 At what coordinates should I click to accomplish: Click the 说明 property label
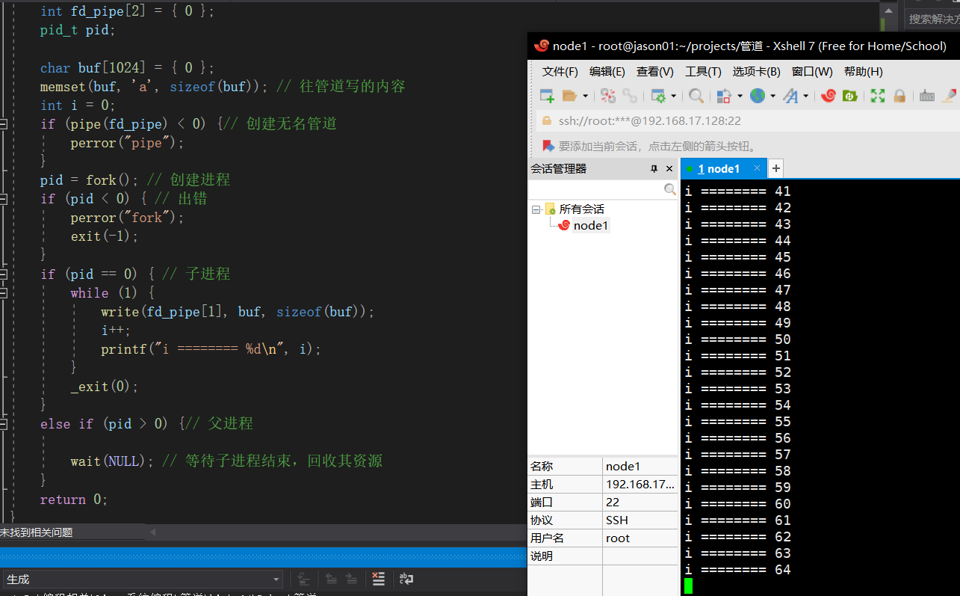(542, 556)
